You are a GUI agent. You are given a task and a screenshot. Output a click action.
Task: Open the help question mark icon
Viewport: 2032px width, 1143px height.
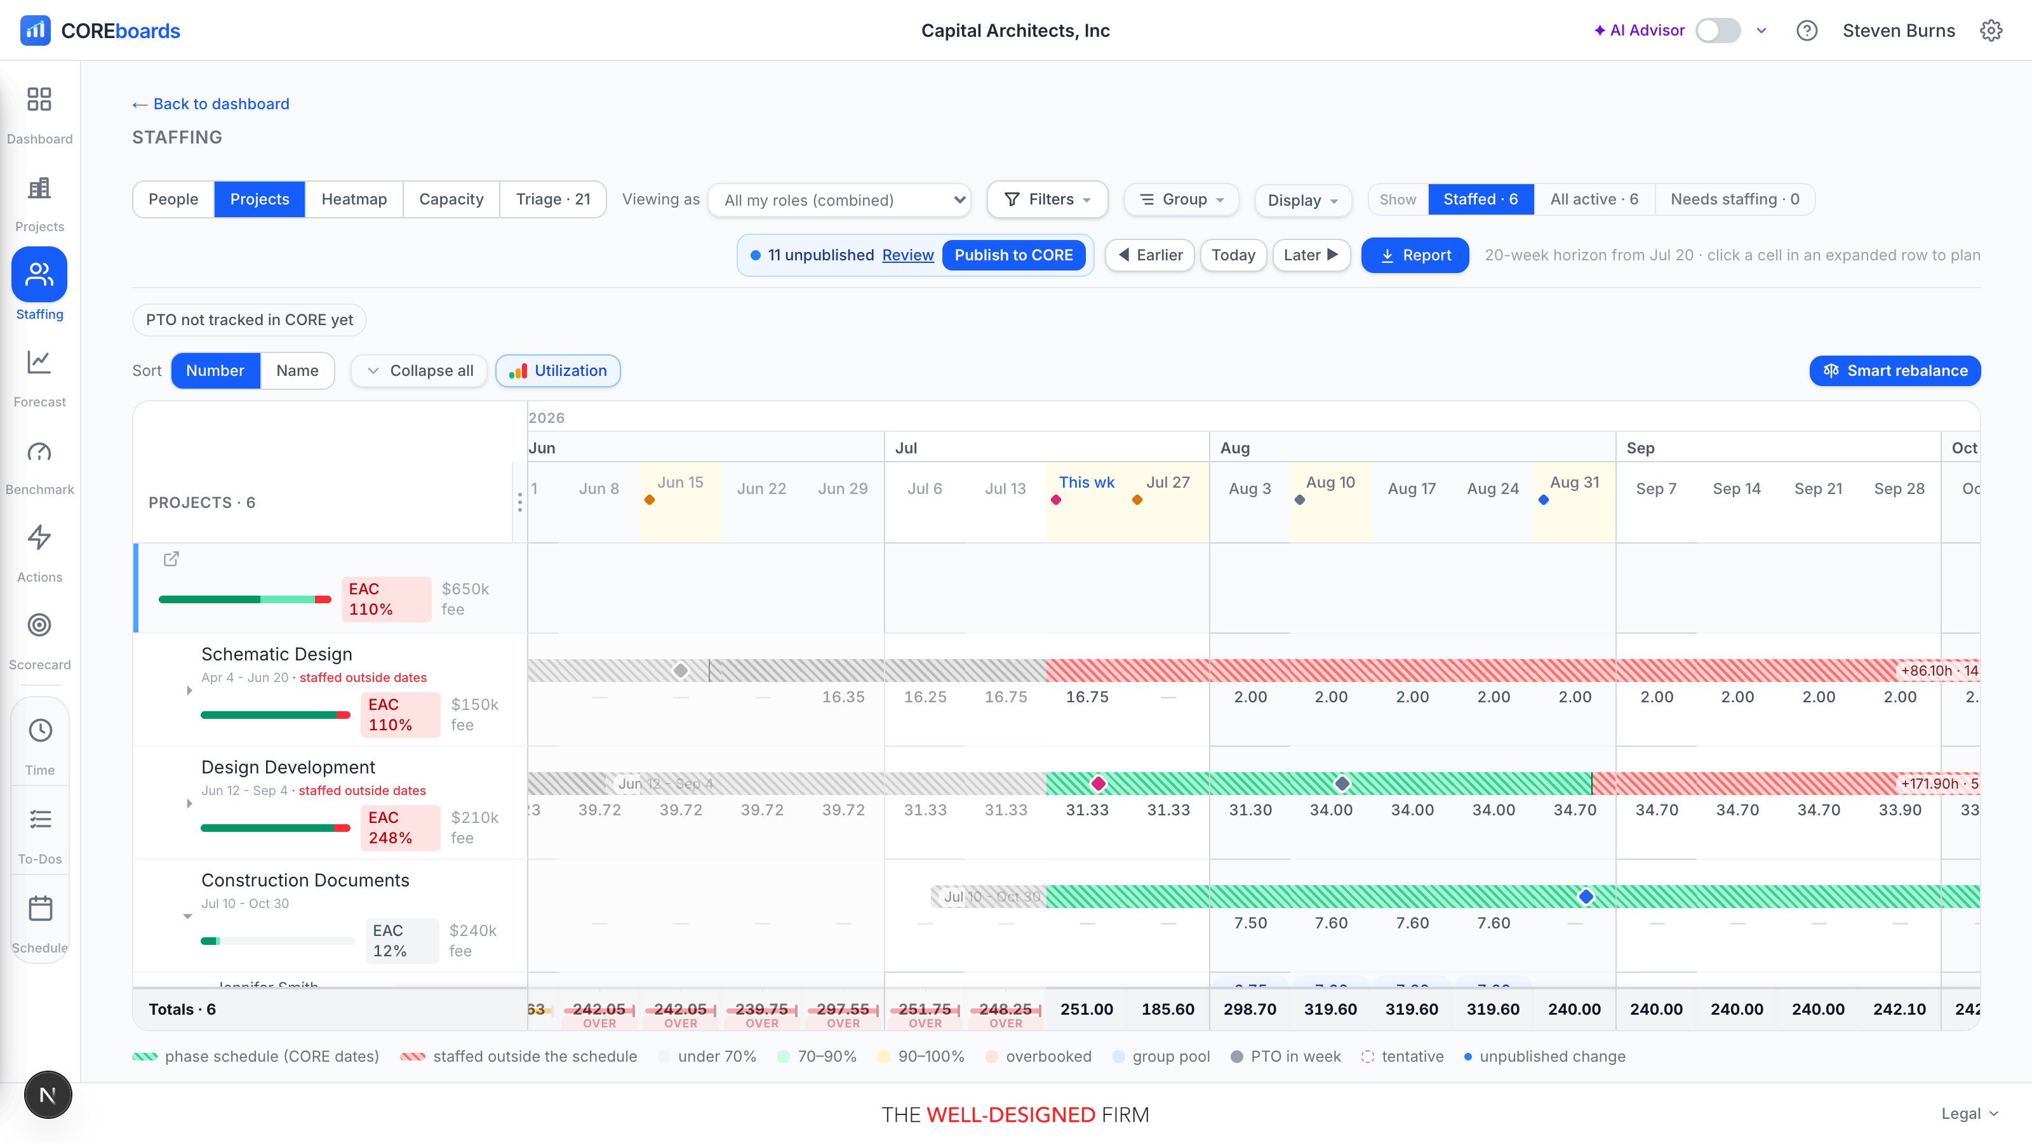click(1807, 30)
